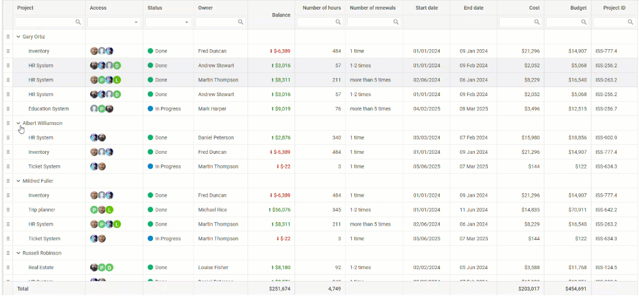Viewport: 639px width, 298px height.
Task: Click Done status dot in Trip planner row
Action: (x=150, y=210)
